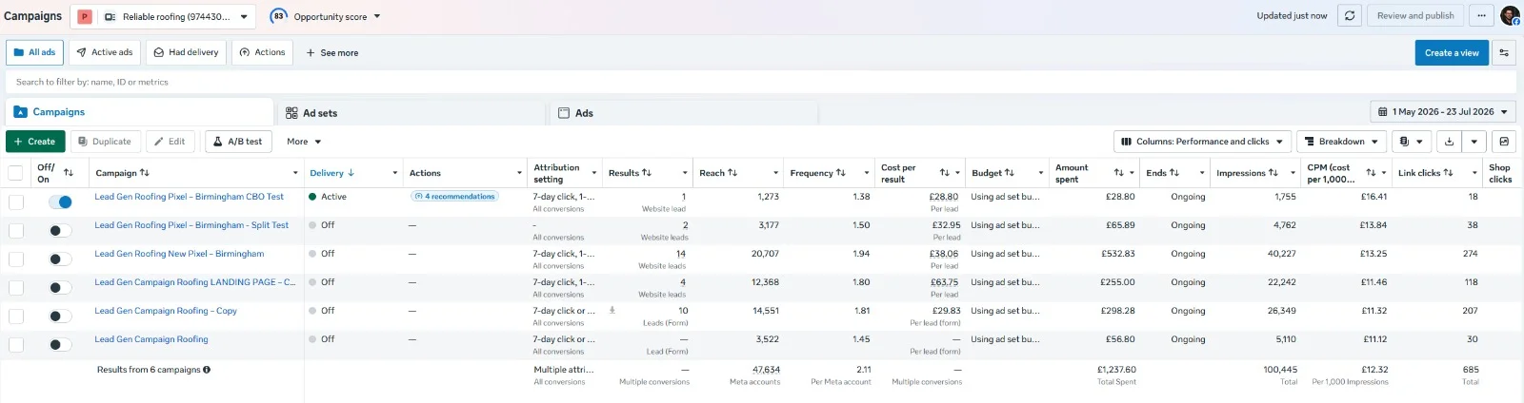The width and height of the screenshot is (1524, 403).
Task: Click the Opportunity score 83 badge
Action: click(278, 16)
